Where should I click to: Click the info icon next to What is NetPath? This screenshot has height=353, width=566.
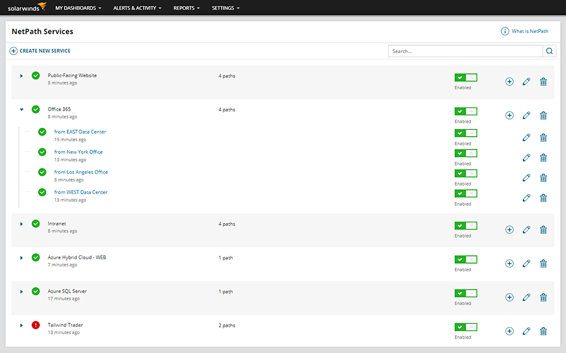(505, 31)
